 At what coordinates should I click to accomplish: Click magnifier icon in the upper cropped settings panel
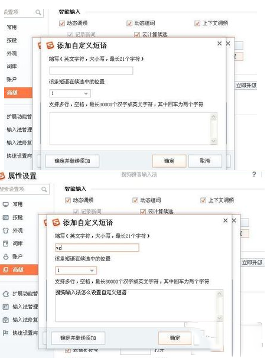pos(38,12)
